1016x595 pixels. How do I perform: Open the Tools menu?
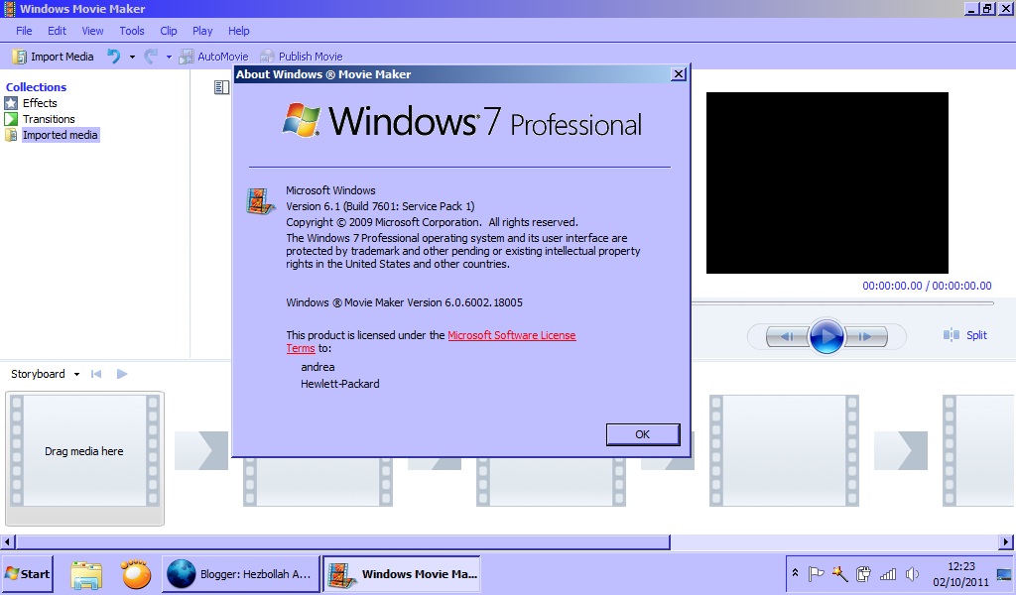(132, 31)
